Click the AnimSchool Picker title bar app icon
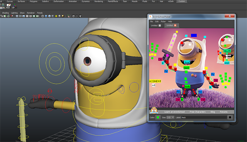 151,17
